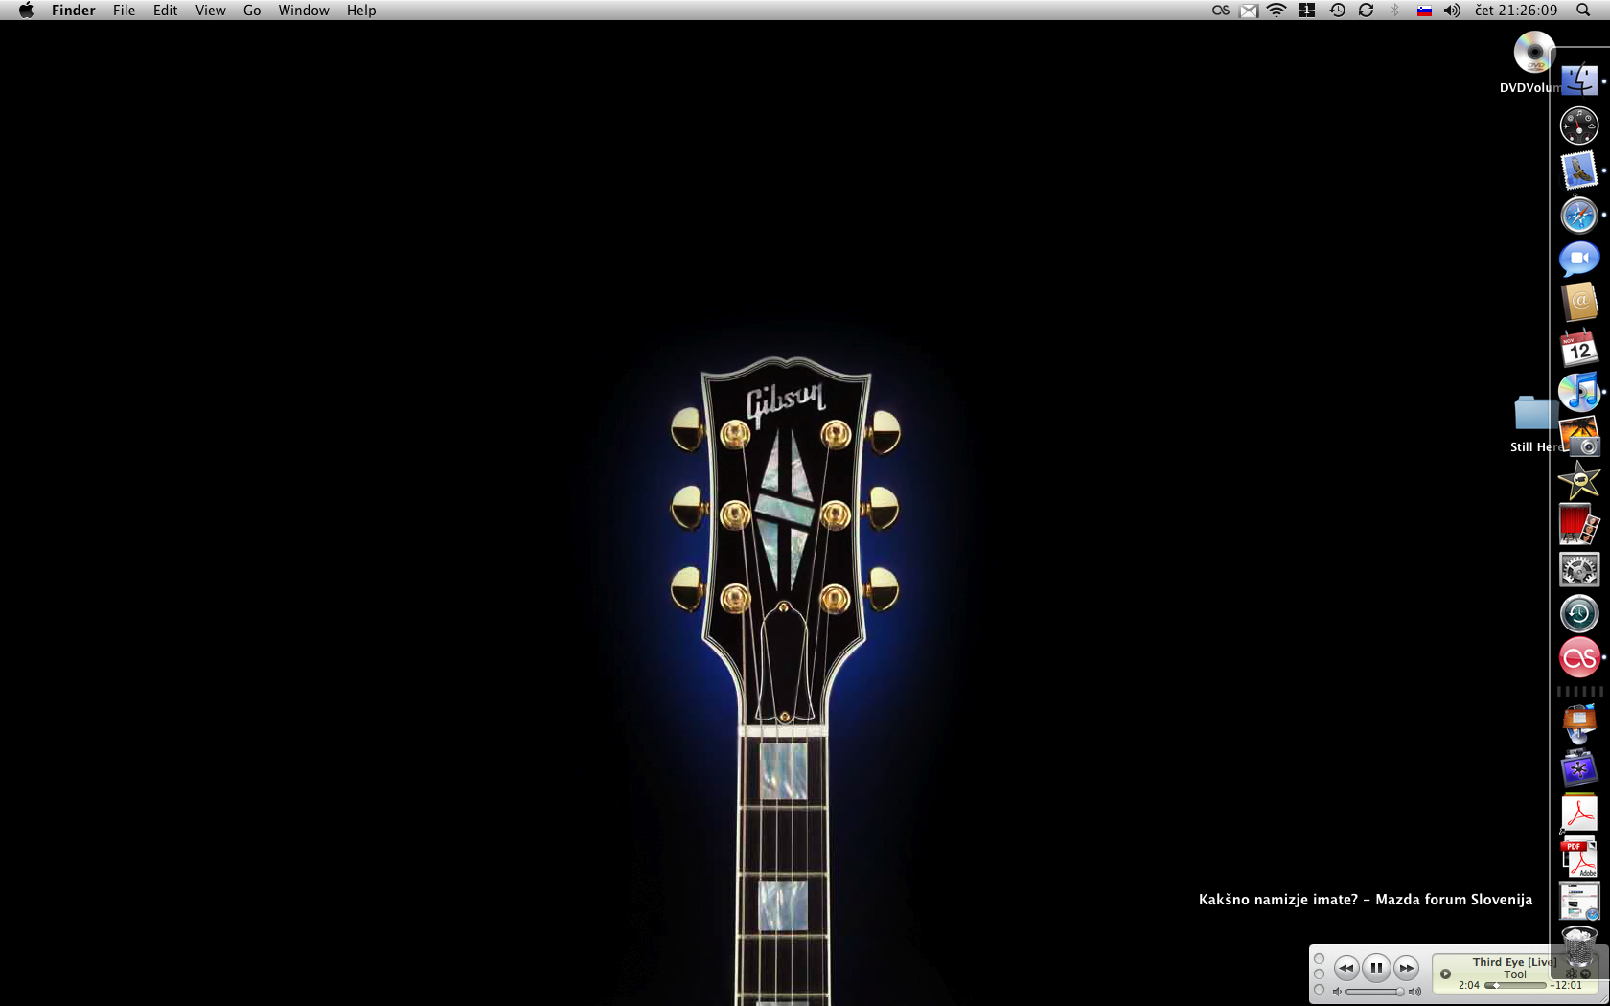
Task: Click the iTunes track progress bar
Action: pyautogui.click(x=1515, y=985)
